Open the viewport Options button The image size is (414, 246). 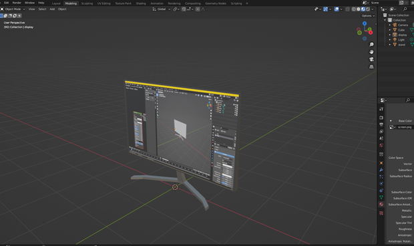point(368,16)
